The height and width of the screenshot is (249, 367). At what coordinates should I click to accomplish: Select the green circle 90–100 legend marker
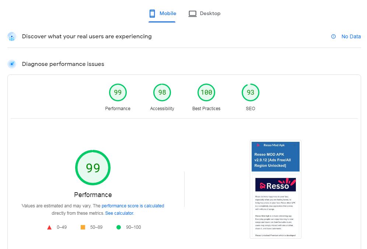tap(119, 227)
